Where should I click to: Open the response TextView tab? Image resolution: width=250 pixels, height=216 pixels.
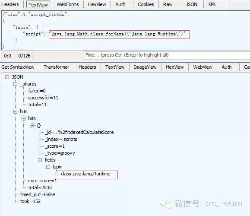coord(115,67)
